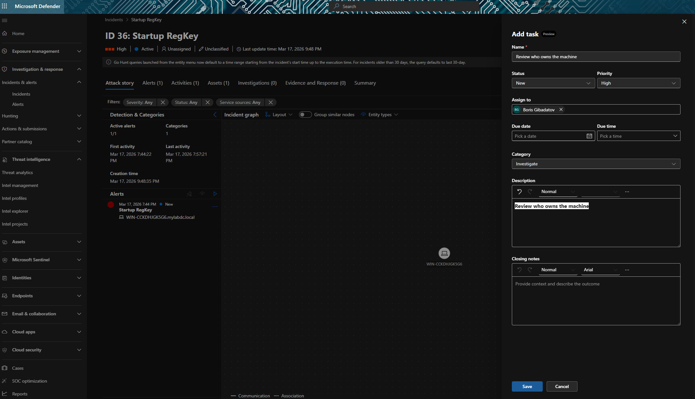Screen dimensions: 695x399
Task: Open Startup RegKey alert more options menu
Action: [x=215, y=207]
